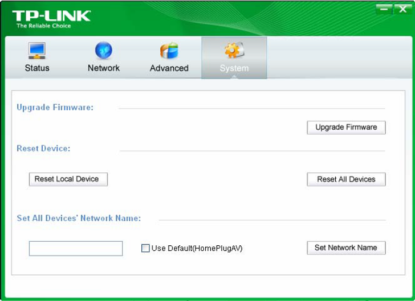Click the Advanced tab icon
This screenshot has width=415, height=301.
pos(169,51)
